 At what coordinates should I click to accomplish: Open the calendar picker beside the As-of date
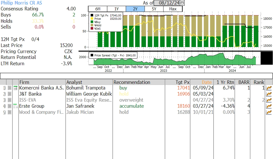pos(182,3)
